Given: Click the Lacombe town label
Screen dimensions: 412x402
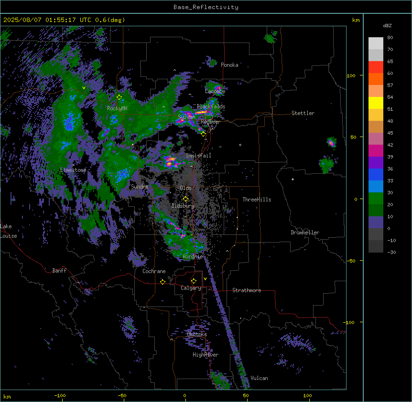Looking at the screenshot, I should point(215,91).
